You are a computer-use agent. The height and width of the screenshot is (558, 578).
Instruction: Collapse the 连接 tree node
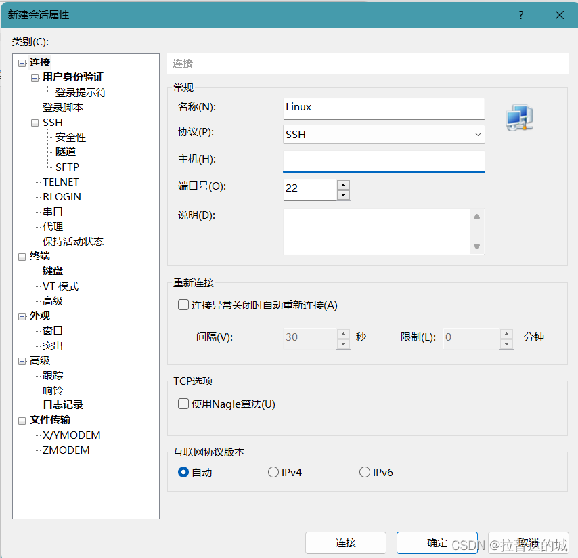[23, 62]
